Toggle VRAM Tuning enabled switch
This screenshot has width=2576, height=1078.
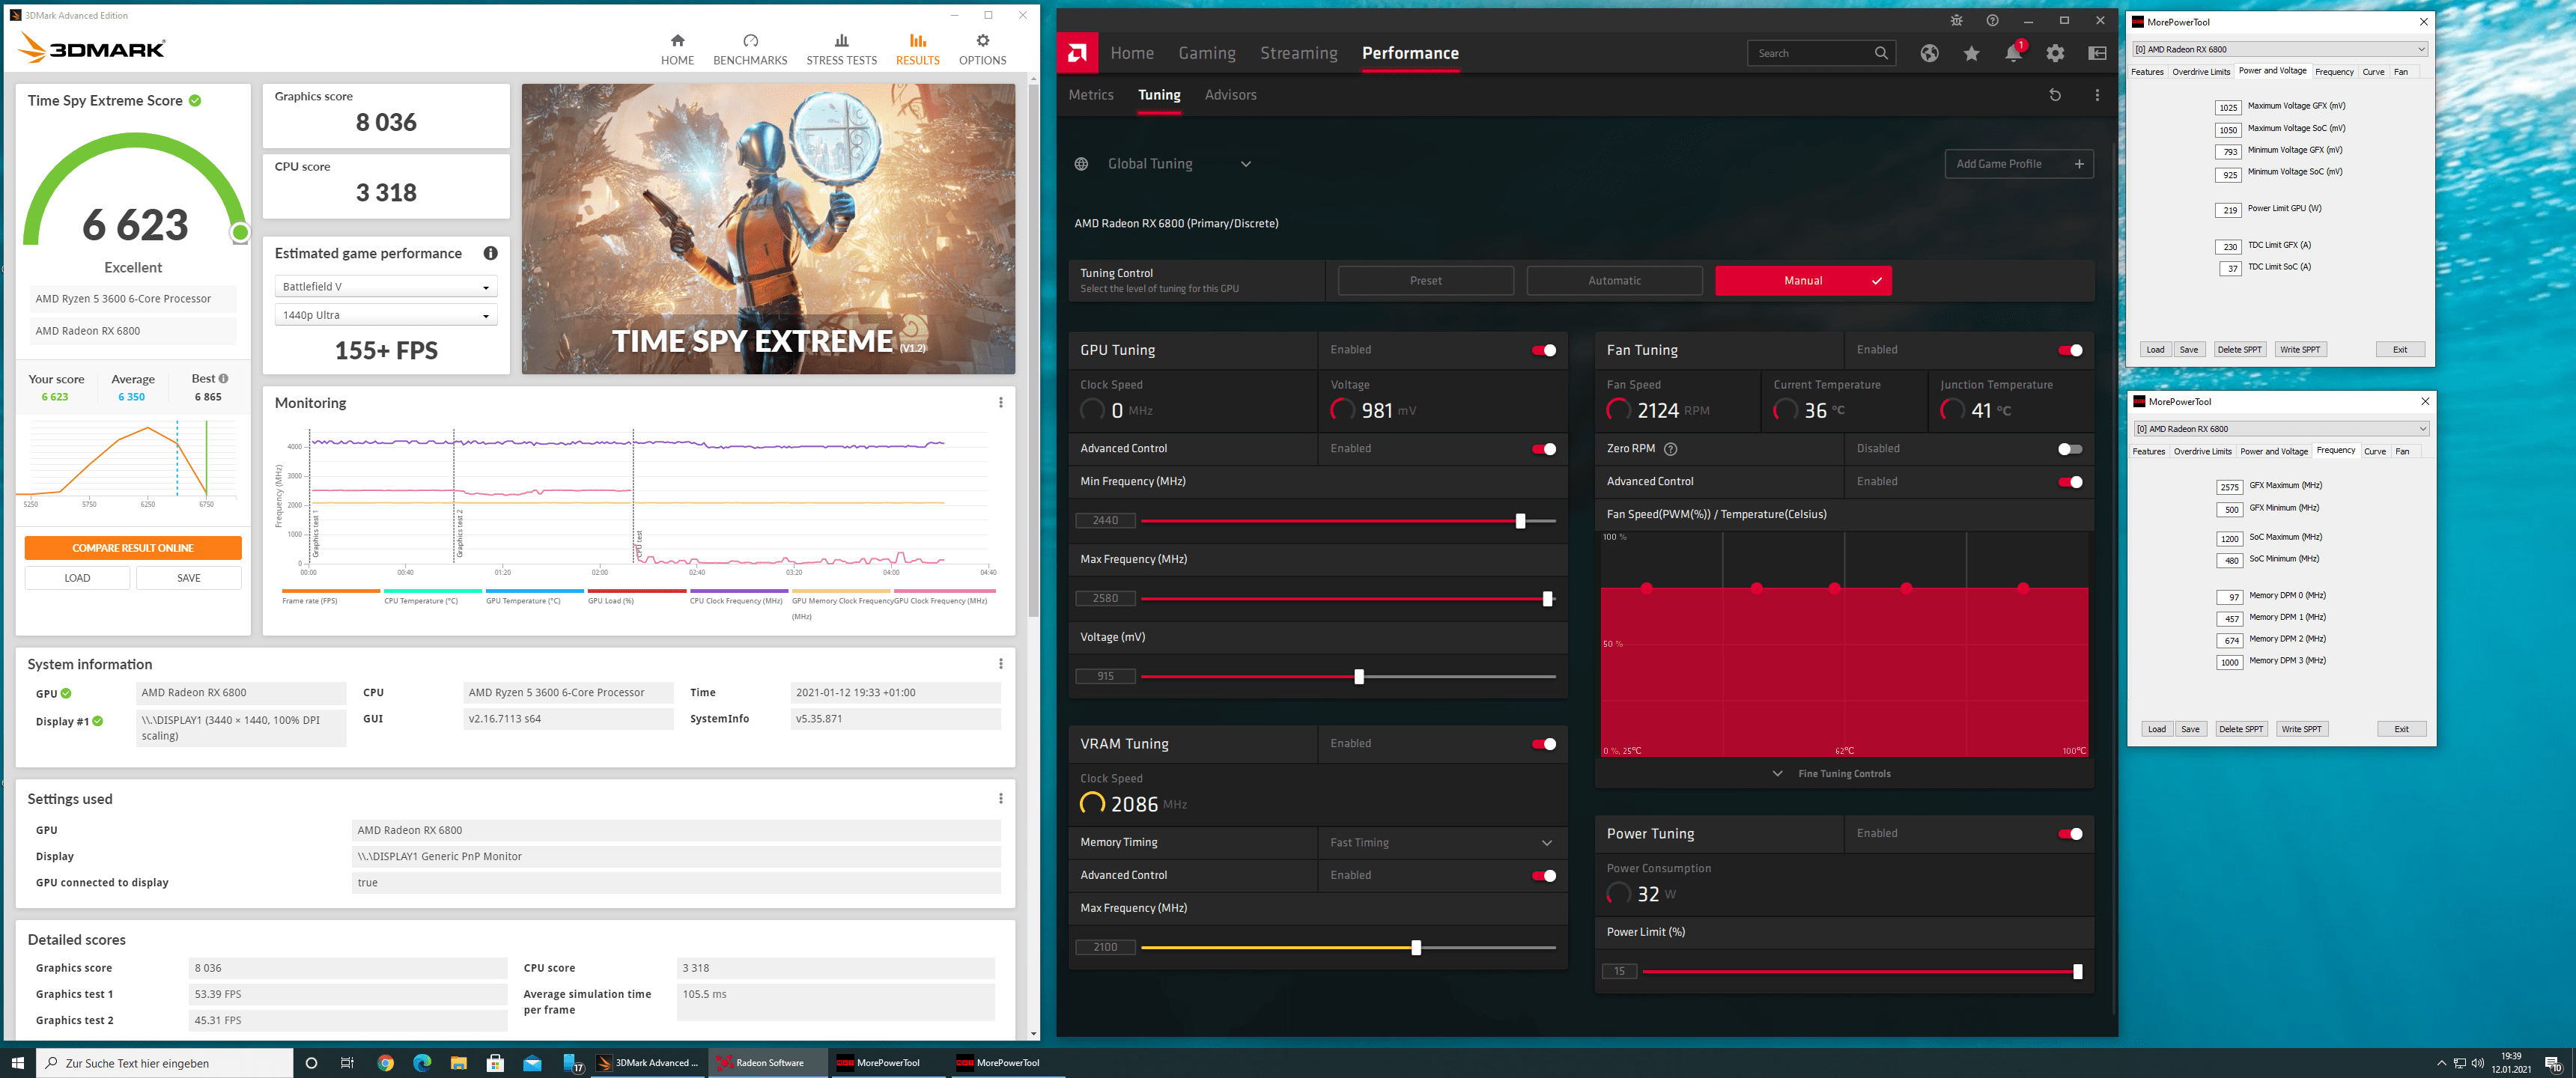(x=1543, y=744)
